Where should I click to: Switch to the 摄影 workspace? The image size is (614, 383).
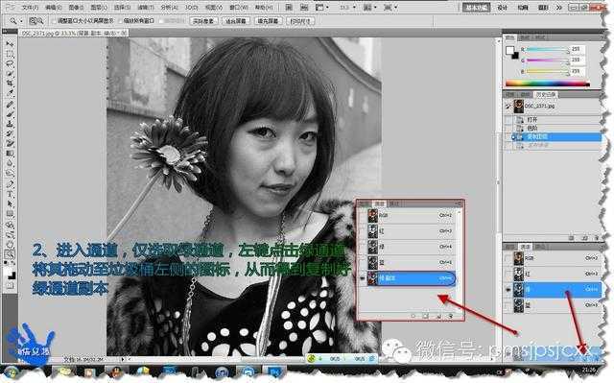tap(543, 8)
